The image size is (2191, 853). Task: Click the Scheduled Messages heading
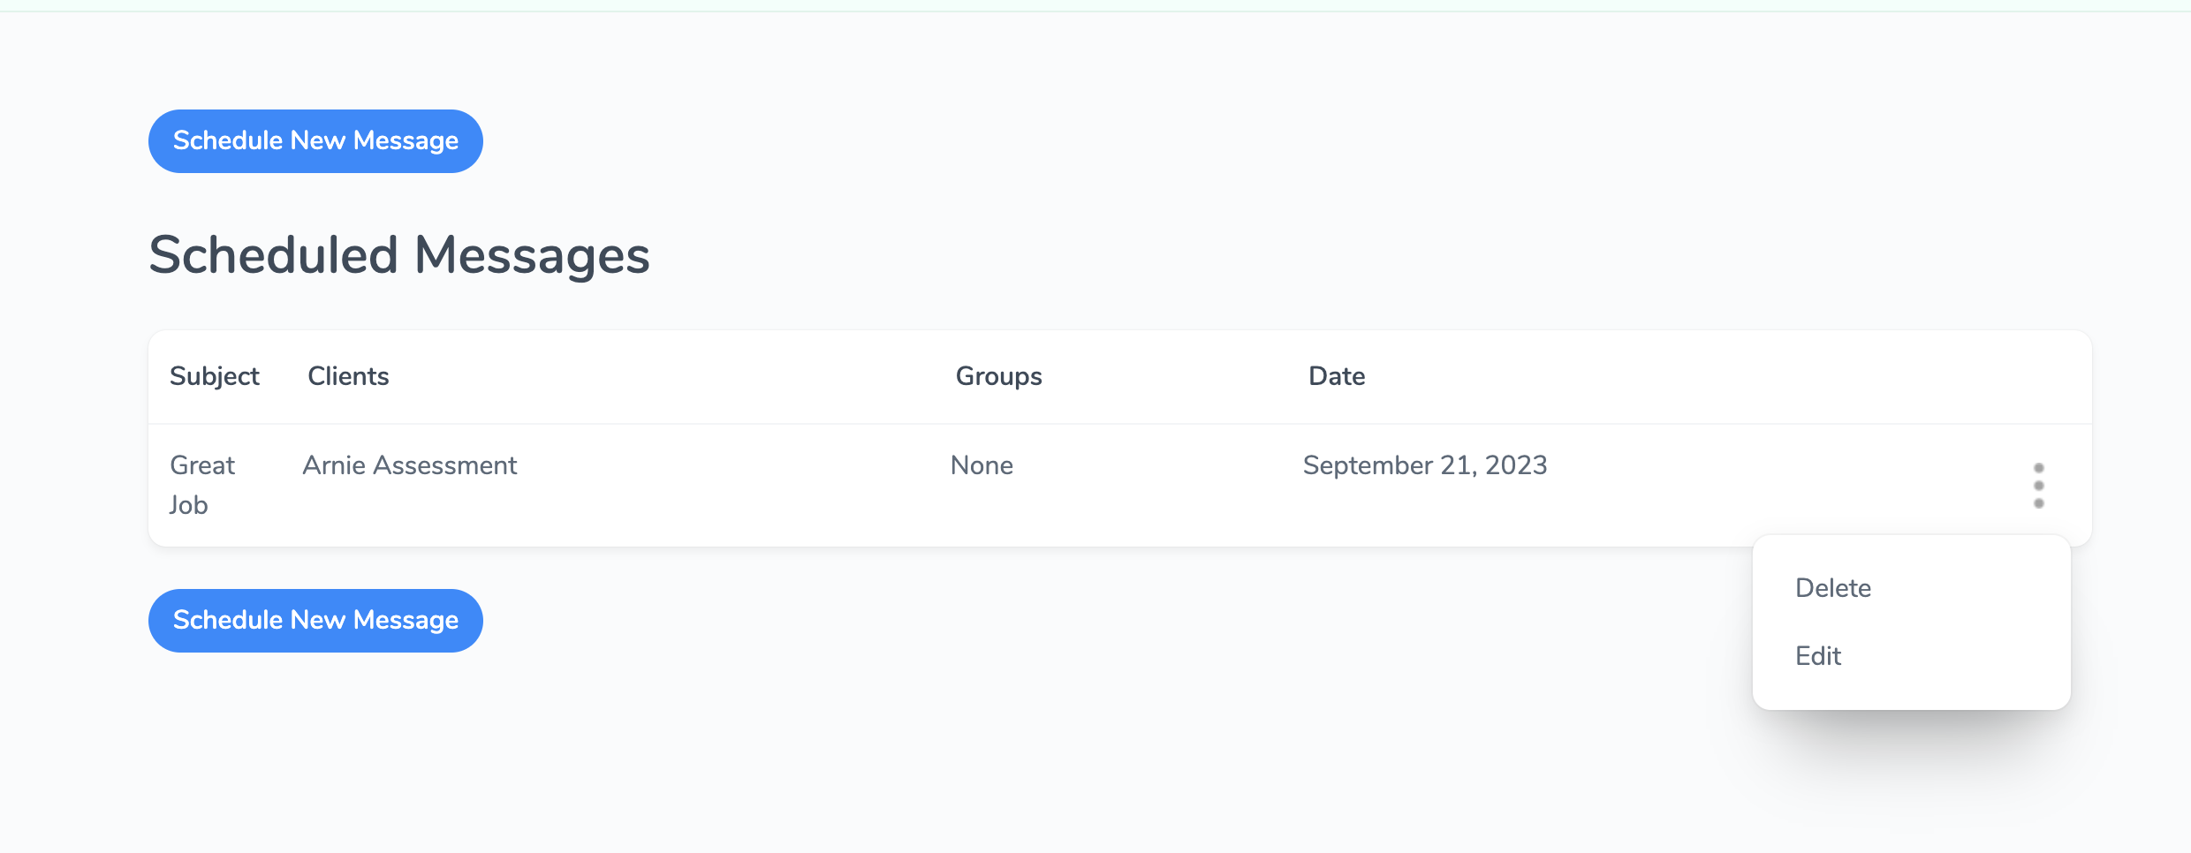[399, 255]
